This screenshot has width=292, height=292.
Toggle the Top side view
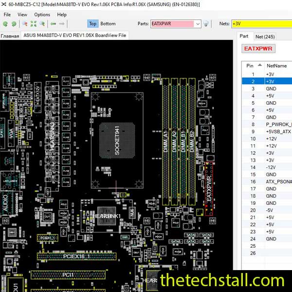[x=93, y=24]
